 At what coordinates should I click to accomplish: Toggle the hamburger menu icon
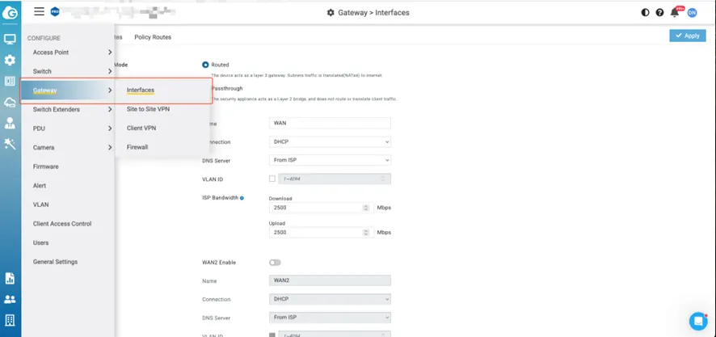40,11
